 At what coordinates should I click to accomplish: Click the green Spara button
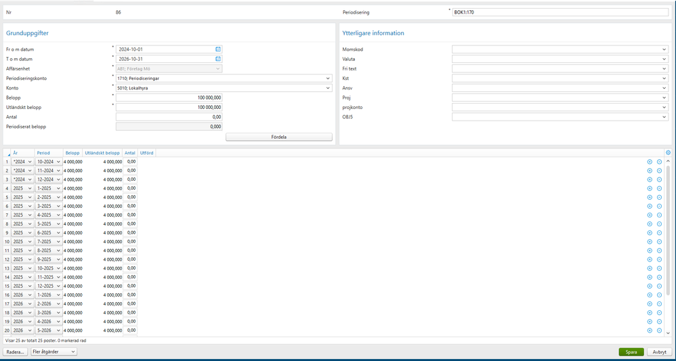(631, 352)
